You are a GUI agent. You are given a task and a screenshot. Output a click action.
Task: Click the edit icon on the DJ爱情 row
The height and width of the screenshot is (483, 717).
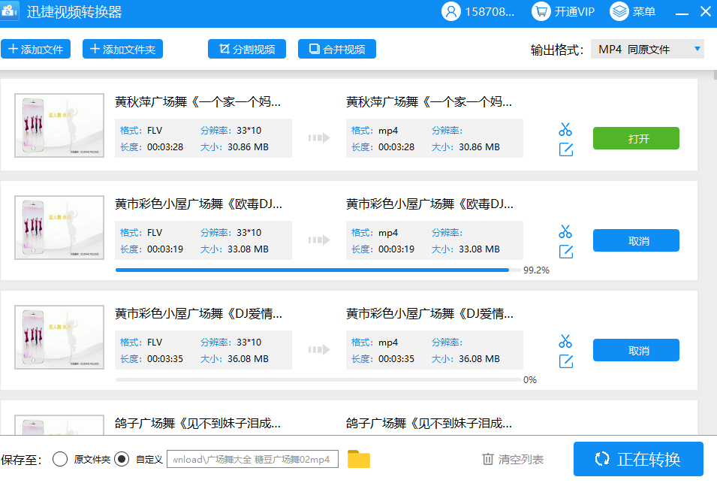[x=565, y=361]
